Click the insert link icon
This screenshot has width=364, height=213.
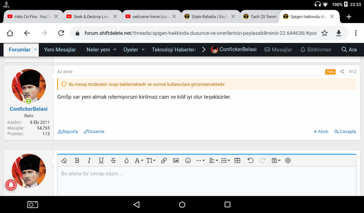click(164, 161)
